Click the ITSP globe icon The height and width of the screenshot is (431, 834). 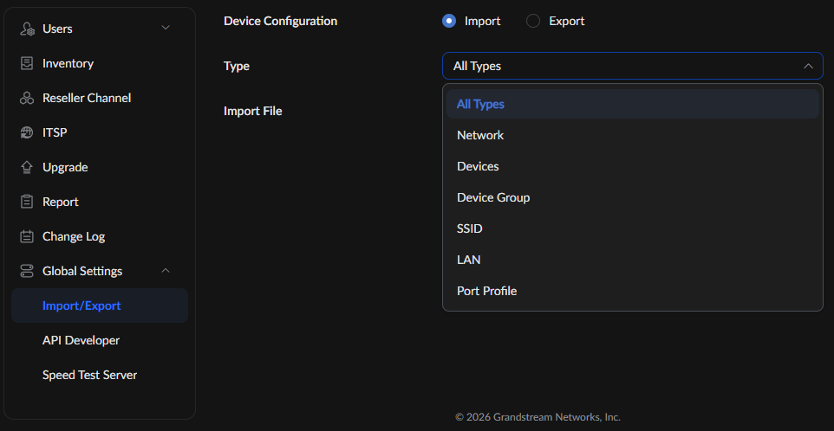(x=27, y=132)
